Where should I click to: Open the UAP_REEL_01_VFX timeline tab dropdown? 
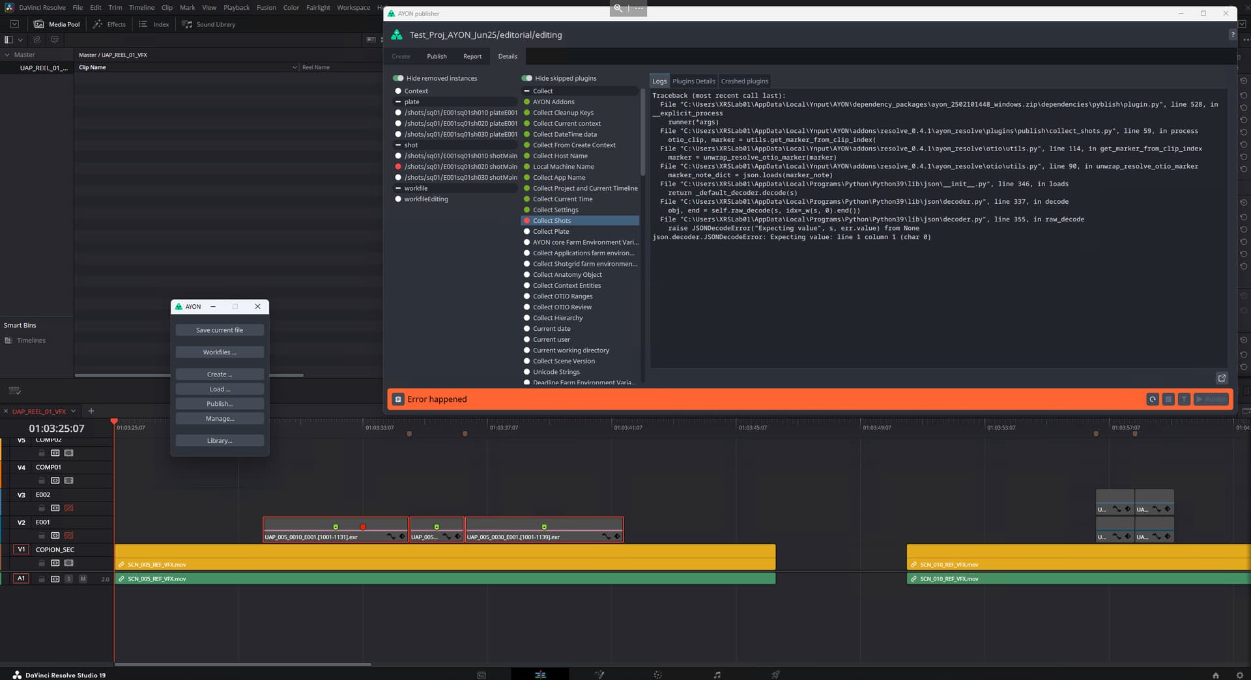point(74,411)
